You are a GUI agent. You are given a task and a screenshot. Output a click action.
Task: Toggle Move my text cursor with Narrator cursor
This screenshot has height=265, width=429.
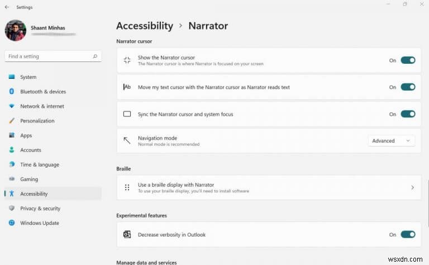(408, 87)
